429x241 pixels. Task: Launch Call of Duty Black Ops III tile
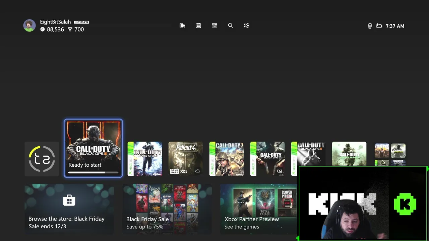(93, 148)
